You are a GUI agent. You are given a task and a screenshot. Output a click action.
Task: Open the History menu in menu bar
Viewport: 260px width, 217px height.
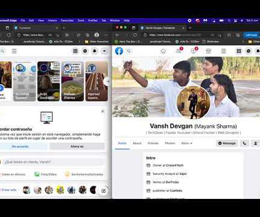(52, 20)
